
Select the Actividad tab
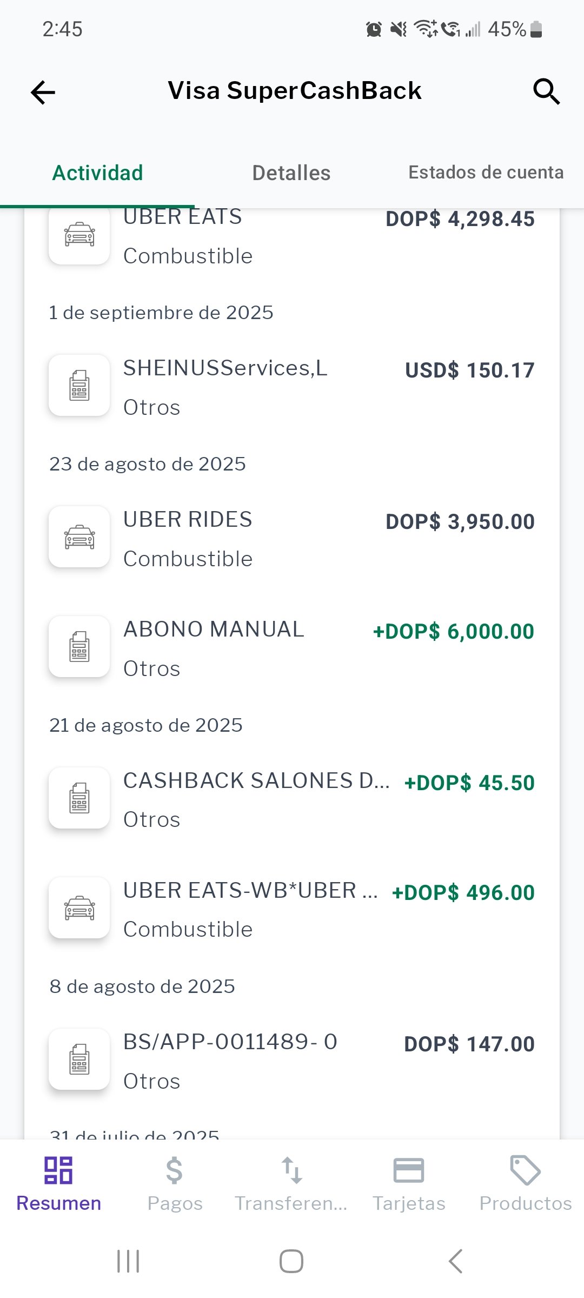pyautogui.click(x=98, y=173)
